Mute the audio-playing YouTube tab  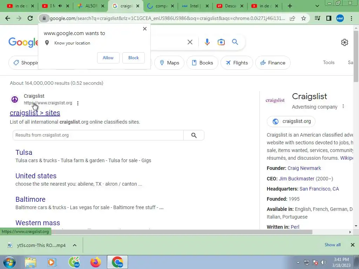coord(60,6)
